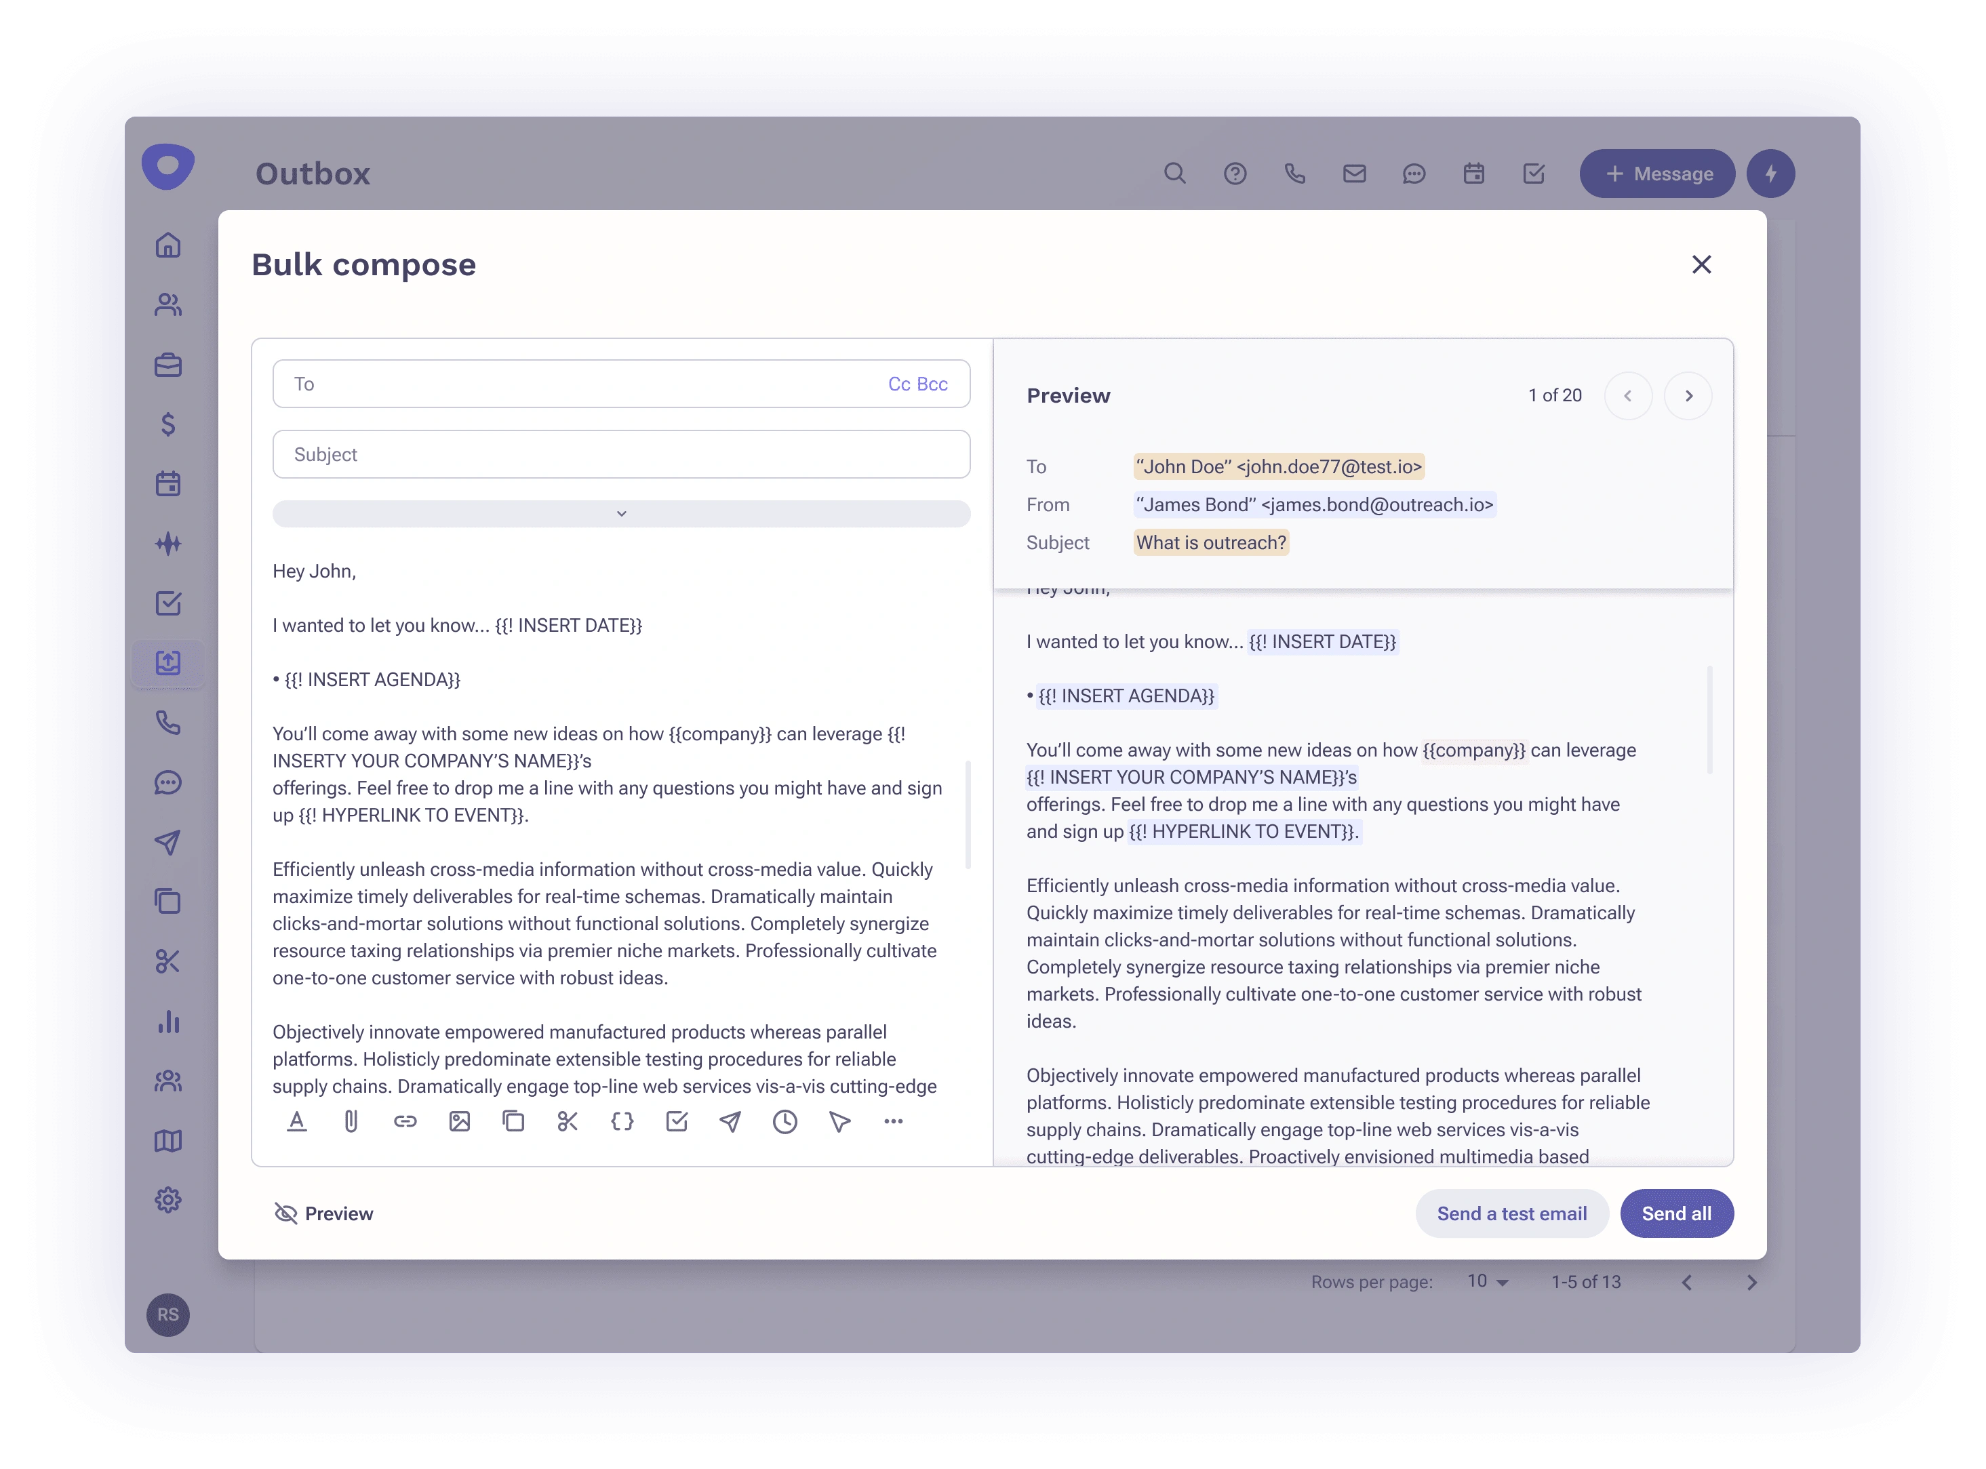Click the clock/schedule toolbar icon
1986x1469 pixels.
(x=784, y=1122)
